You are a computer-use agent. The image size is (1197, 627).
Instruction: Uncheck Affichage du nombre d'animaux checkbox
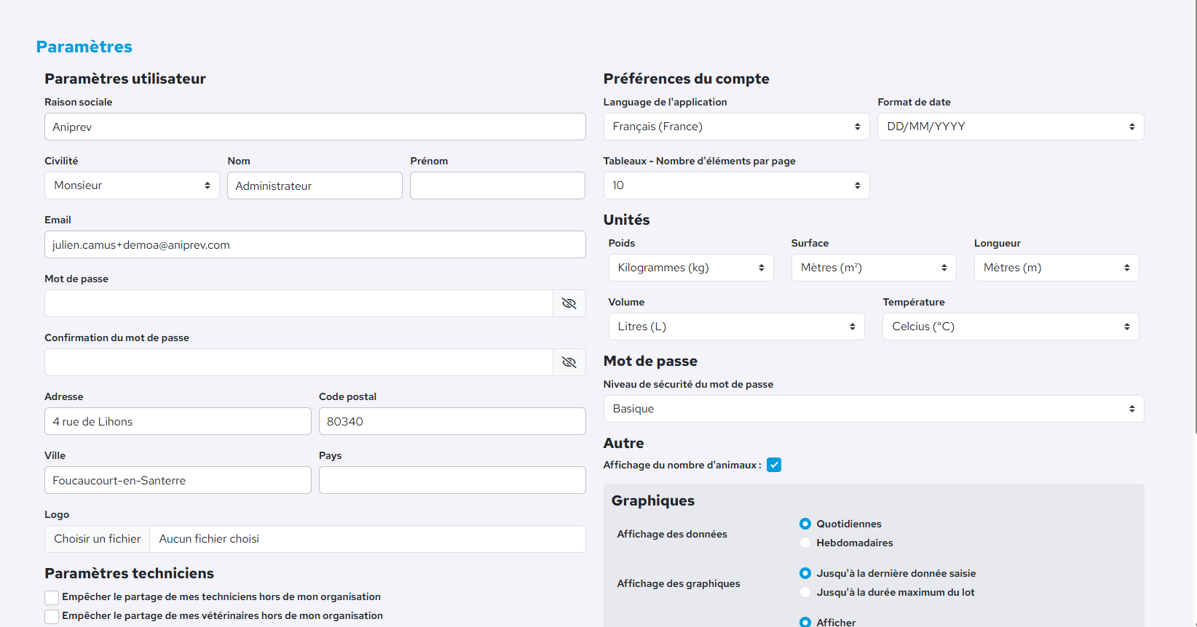[774, 466]
